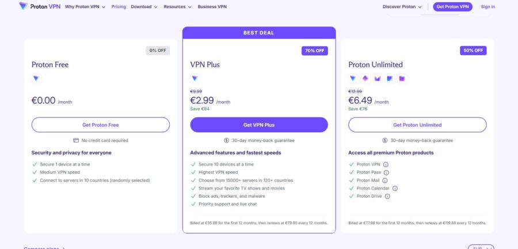Viewport: 518px width, 249px height.
Task: Click the VPN icon under VPN Plus
Action: (195, 79)
